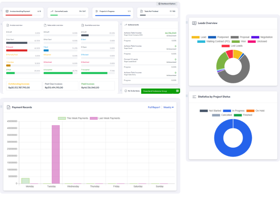Image resolution: width=280 pixels, height=197 pixels.
Task: Click grid icon on Oseanland Indonesia Group bar
Action: click(177, 91)
